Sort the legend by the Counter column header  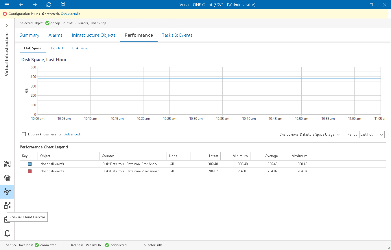point(108,156)
